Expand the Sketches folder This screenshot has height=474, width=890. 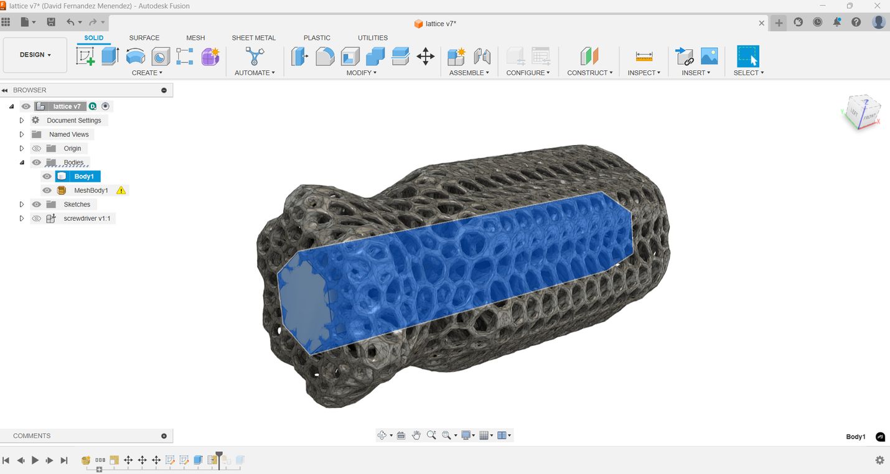[x=22, y=205]
